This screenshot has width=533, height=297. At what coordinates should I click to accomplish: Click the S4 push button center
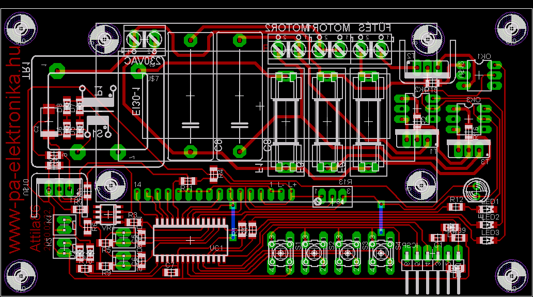pyautogui.click(x=381, y=253)
